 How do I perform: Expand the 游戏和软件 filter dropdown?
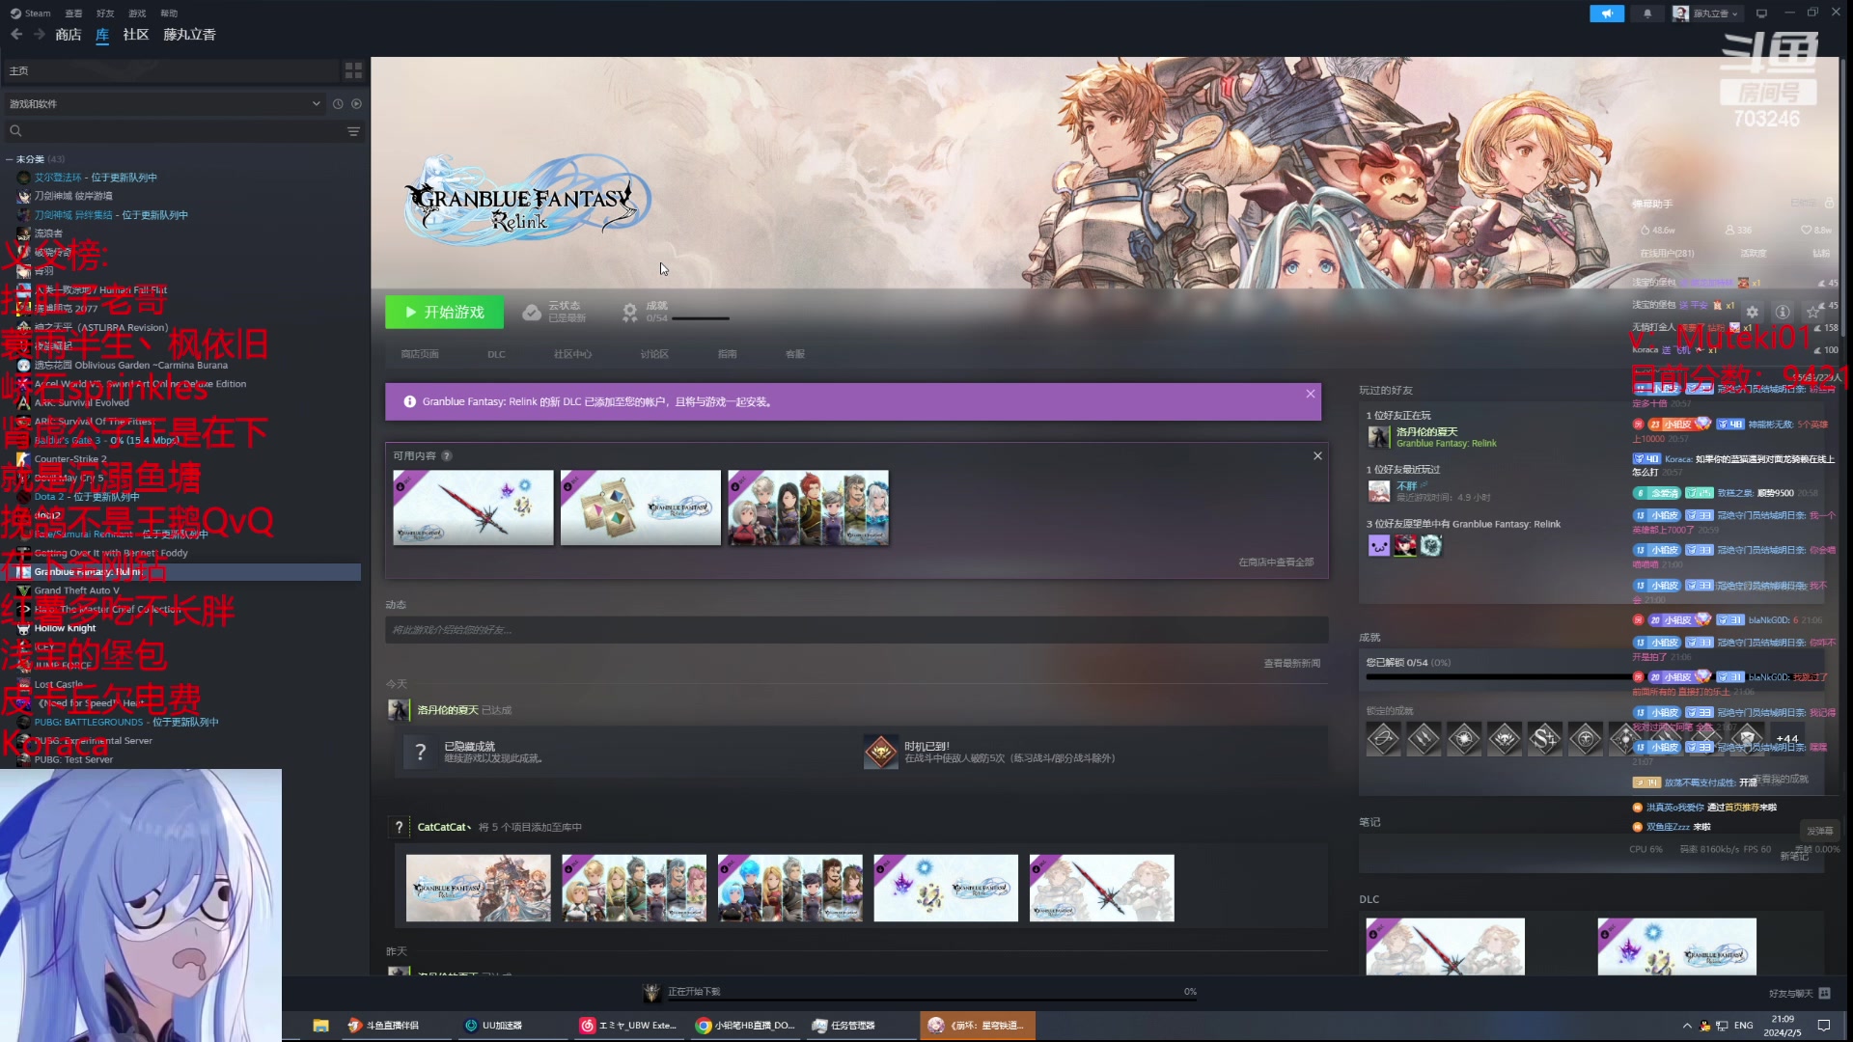click(164, 104)
